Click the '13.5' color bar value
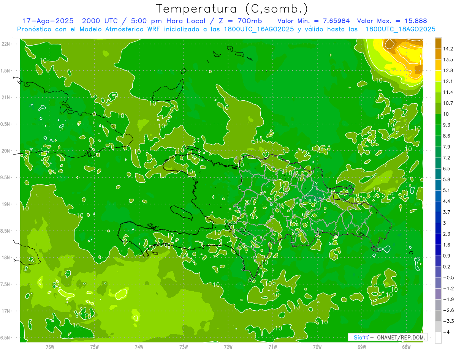 click(448, 60)
